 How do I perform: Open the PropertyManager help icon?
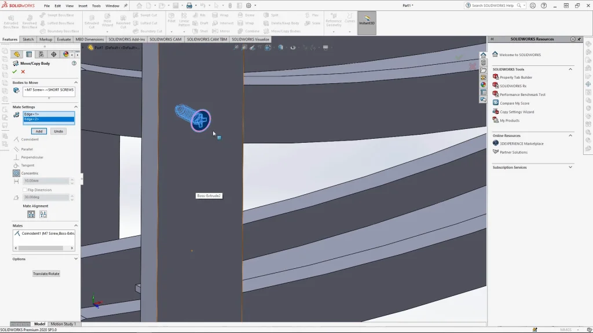(x=74, y=64)
